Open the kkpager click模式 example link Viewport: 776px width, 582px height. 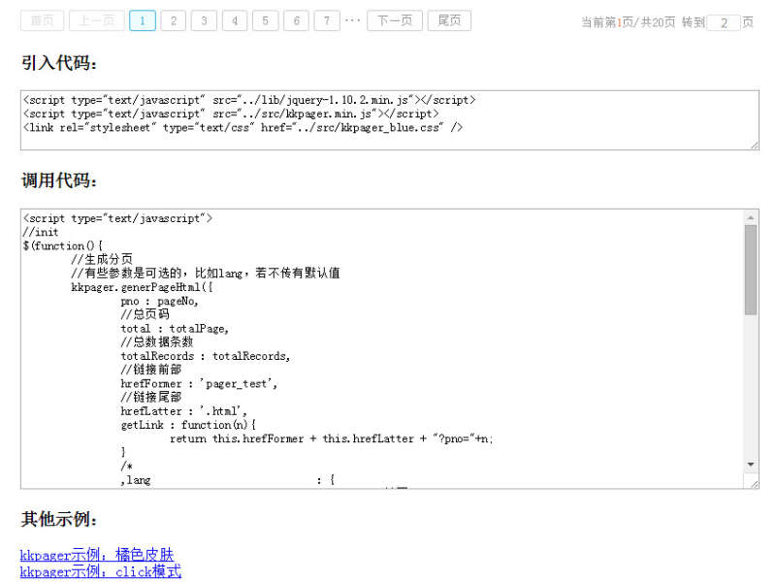click(100, 572)
